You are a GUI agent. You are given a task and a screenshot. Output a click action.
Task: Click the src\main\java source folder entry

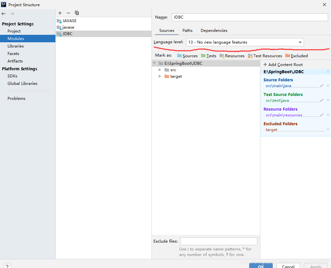pyautogui.click(x=279, y=86)
